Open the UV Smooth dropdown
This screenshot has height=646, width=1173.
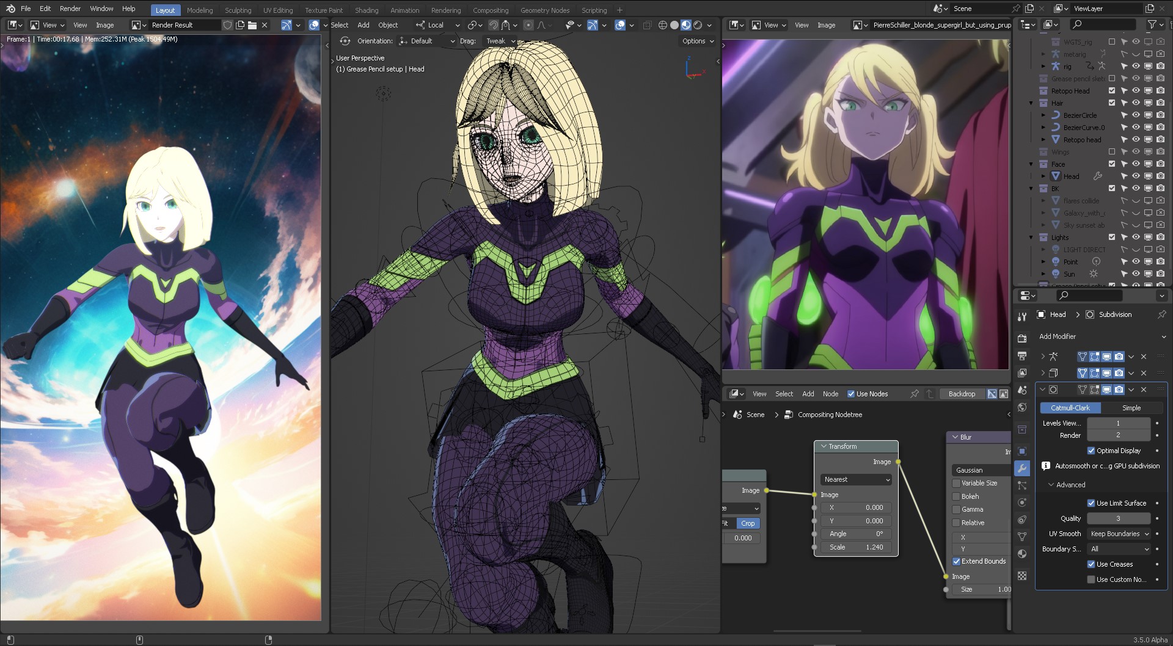pos(1119,534)
